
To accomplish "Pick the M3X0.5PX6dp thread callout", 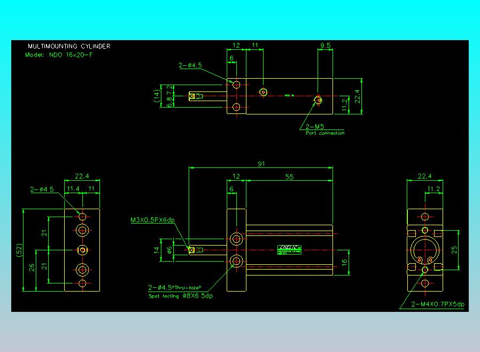I will pos(152,220).
